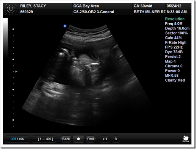Viewport: 196px width, 149px height.
Task: Click the Map 4 setting
Action: 170,61
